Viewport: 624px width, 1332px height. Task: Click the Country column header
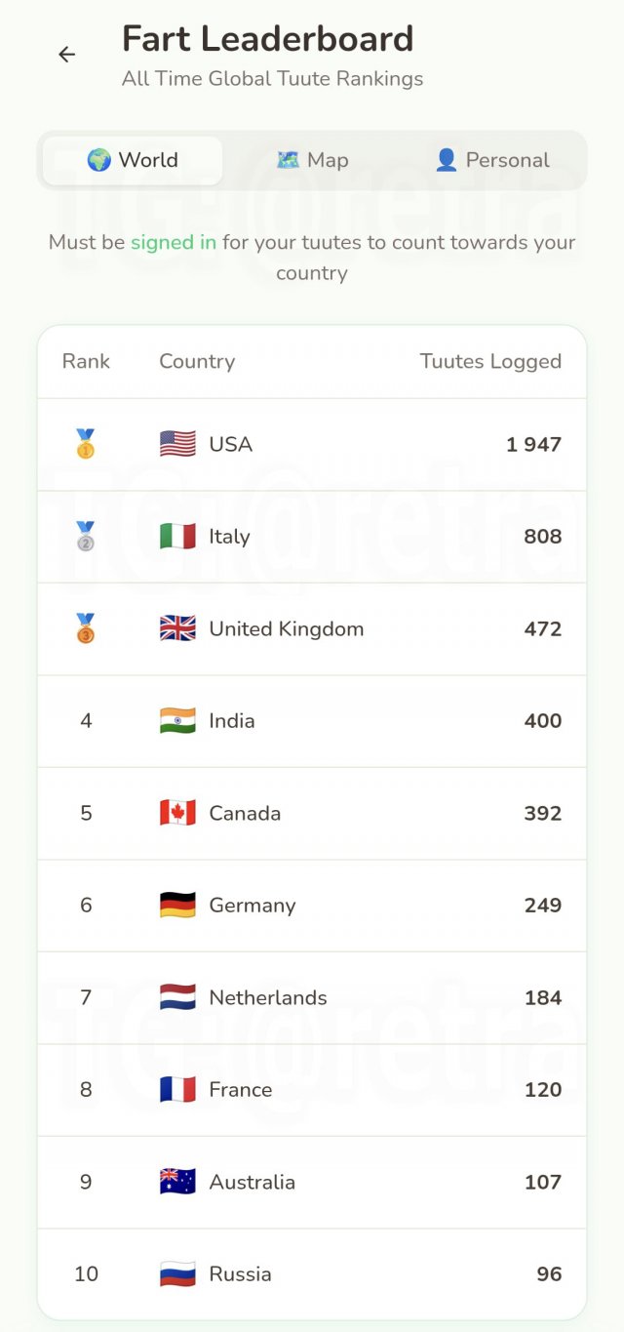click(x=197, y=361)
